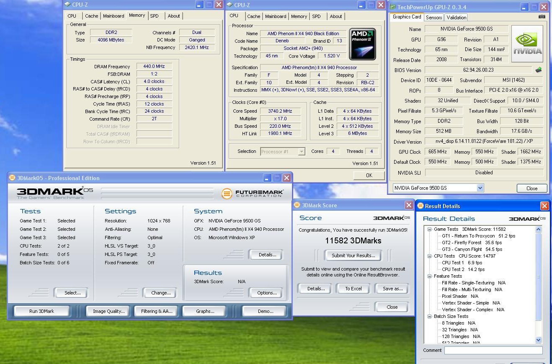Open Image Quality... in 3DMark05
Viewport: 552px width, 364px height.
(109, 311)
